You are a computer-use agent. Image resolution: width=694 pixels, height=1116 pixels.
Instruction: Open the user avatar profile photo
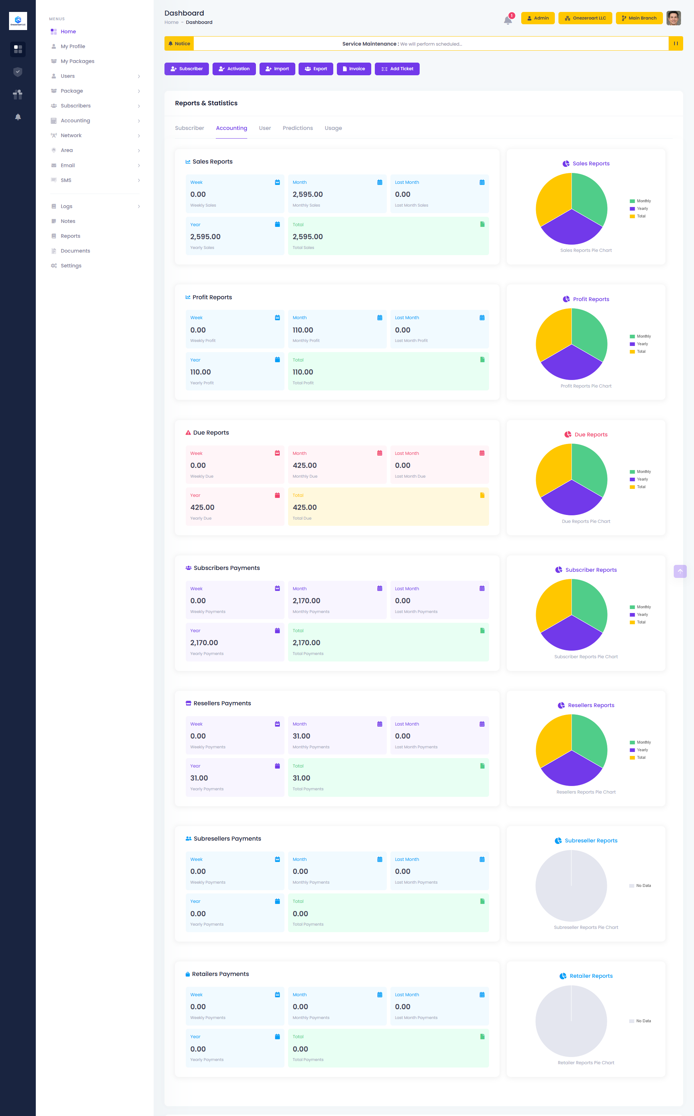point(673,18)
